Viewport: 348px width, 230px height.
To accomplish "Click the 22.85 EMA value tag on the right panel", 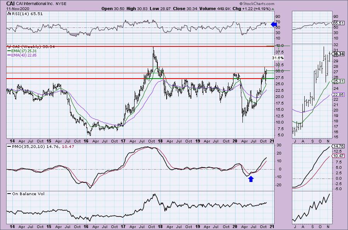I will pyautogui.click(x=338, y=95).
